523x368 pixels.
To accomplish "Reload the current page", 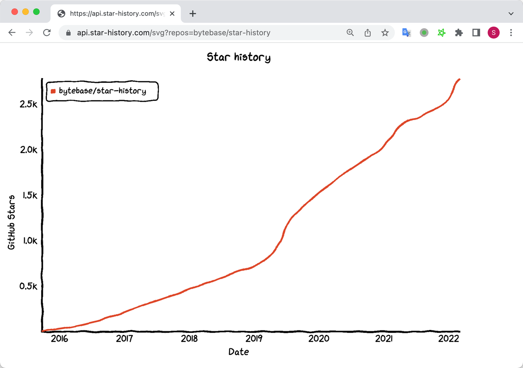I will pos(47,33).
